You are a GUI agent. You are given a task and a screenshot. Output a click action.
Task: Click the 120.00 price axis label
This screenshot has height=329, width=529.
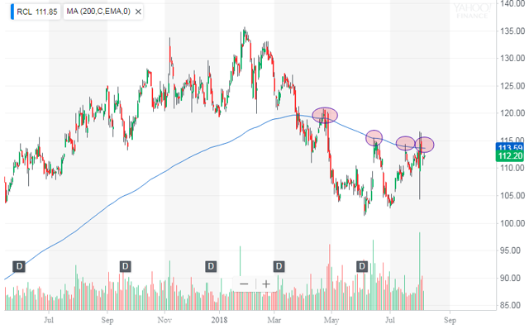click(x=512, y=113)
